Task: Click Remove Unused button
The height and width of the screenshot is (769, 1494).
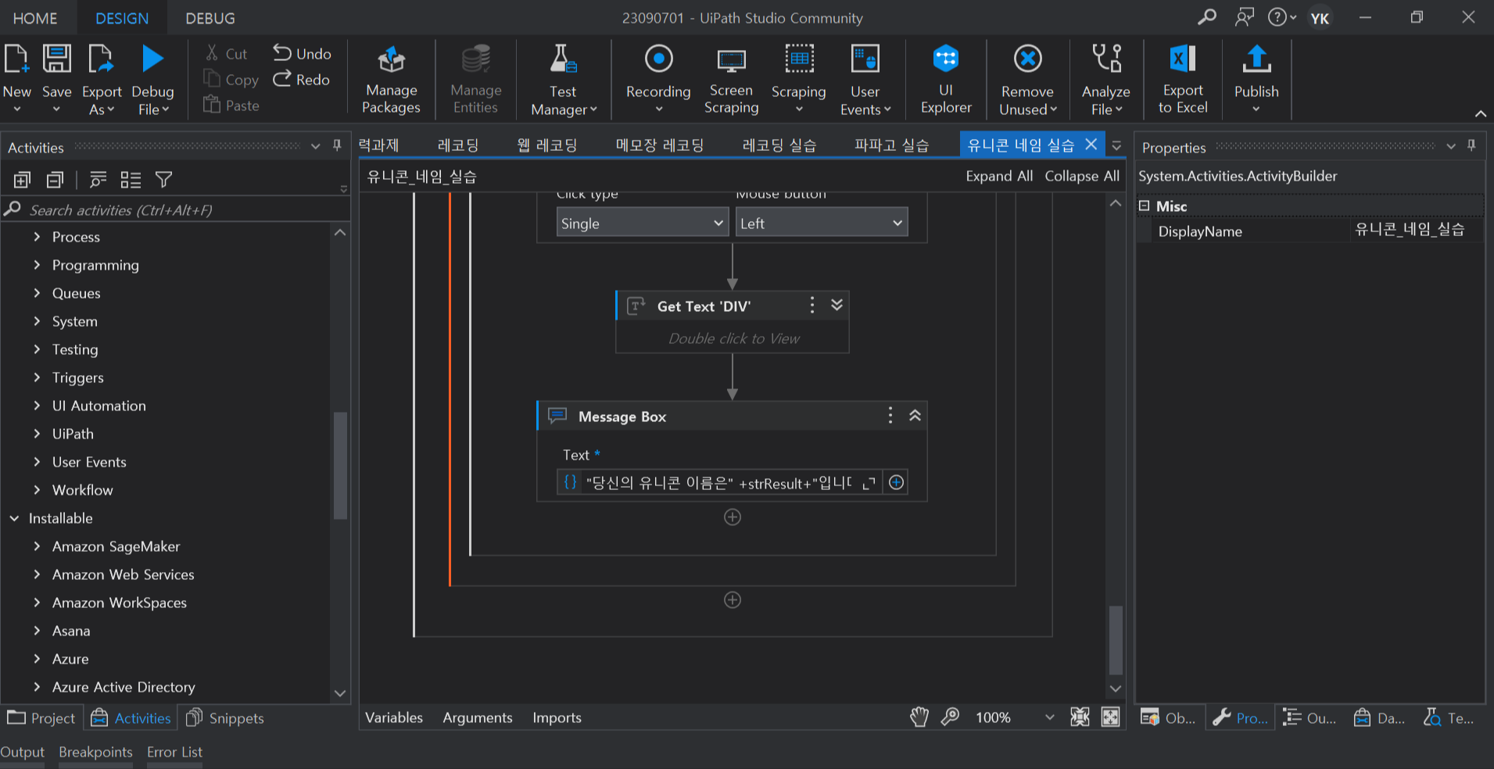Action: pyautogui.click(x=1028, y=80)
